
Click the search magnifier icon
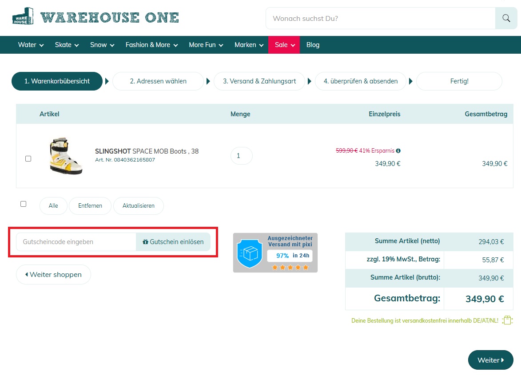click(x=506, y=18)
